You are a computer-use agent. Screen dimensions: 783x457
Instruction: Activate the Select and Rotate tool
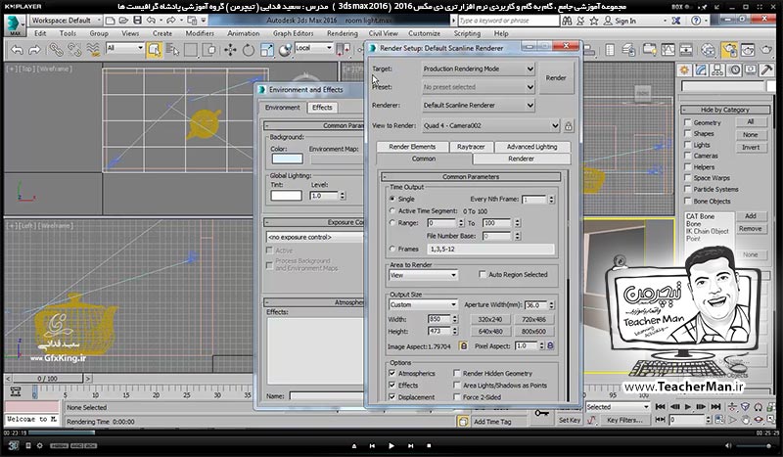[249, 50]
